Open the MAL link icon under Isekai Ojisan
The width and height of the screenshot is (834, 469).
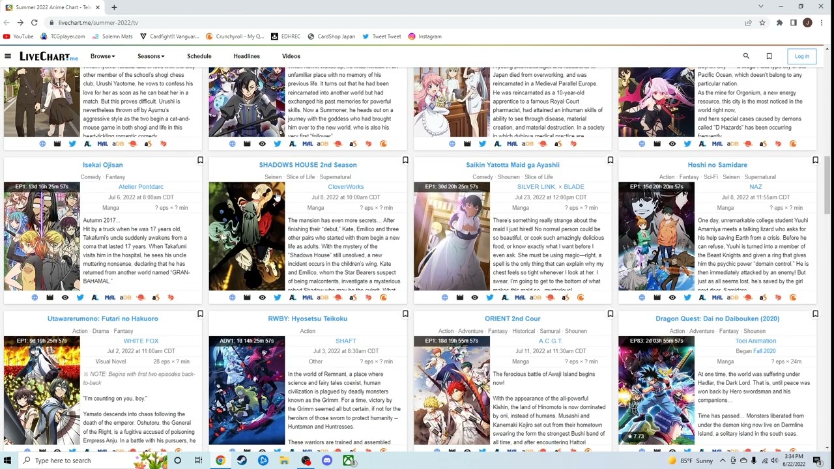point(110,298)
